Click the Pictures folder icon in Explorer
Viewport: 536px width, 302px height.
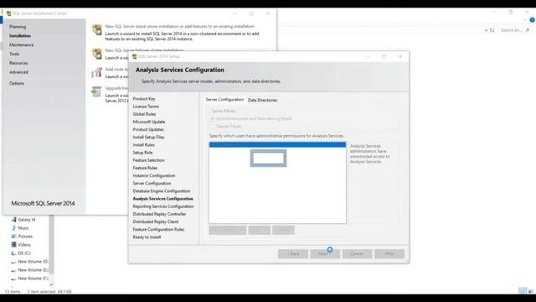pos(14,237)
